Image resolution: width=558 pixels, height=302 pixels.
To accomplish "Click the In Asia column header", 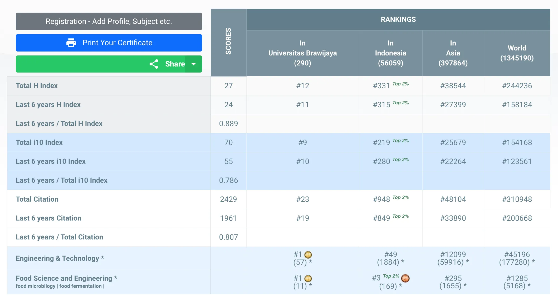I will point(453,53).
